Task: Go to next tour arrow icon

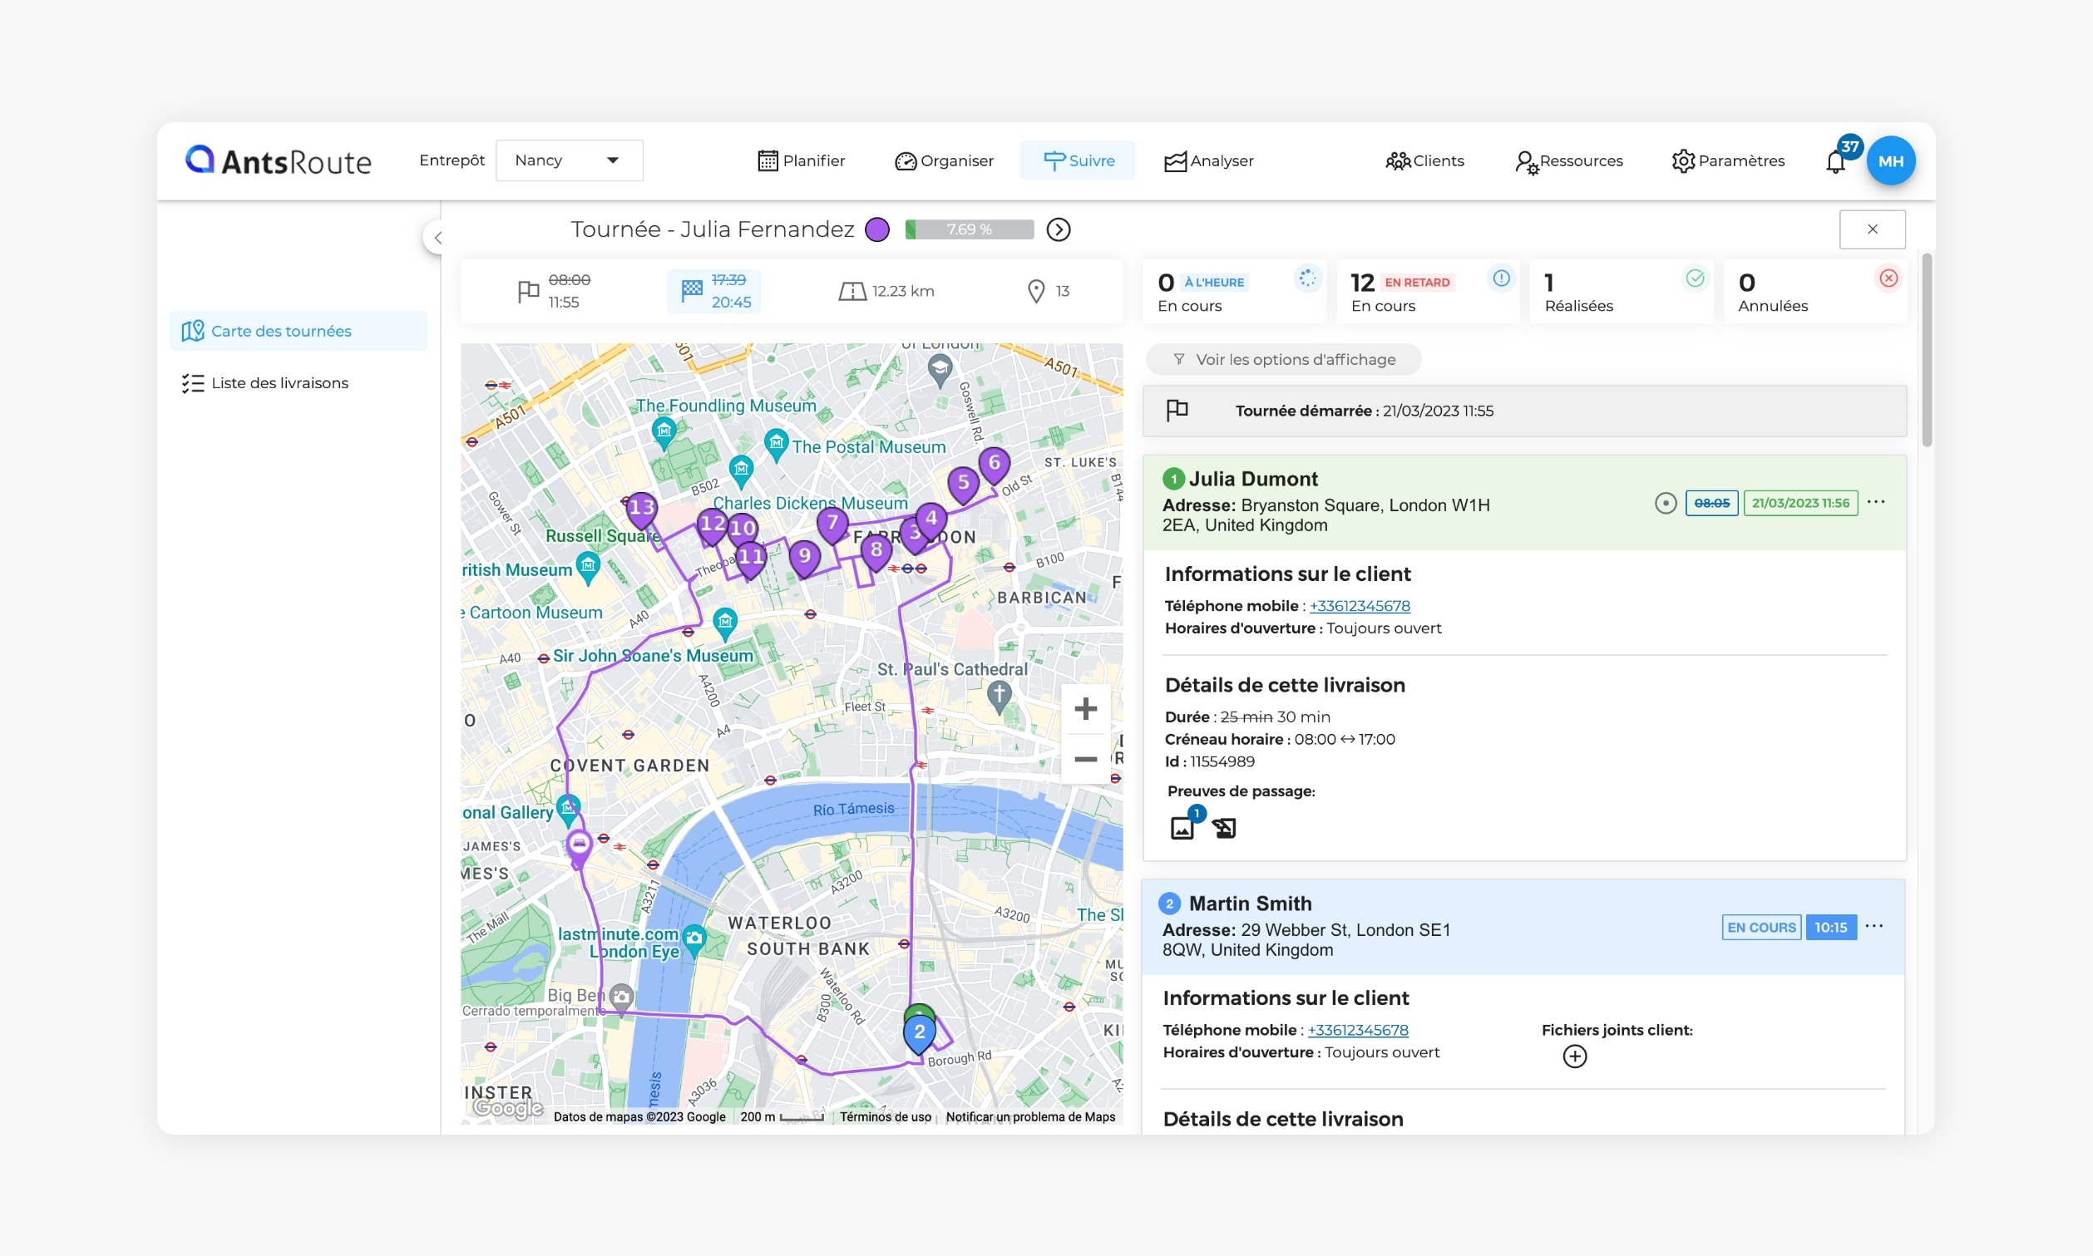Action: [x=1059, y=229]
